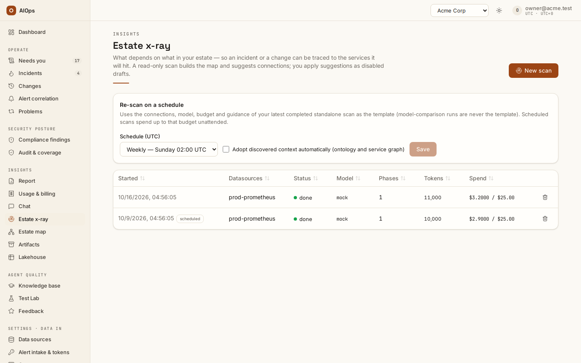Click the Chat bubble icon
The height and width of the screenshot is (363, 581).
pos(11,207)
